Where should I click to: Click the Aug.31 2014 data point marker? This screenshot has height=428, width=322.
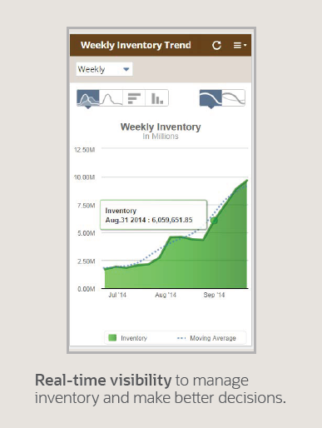pyautogui.click(x=214, y=221)
